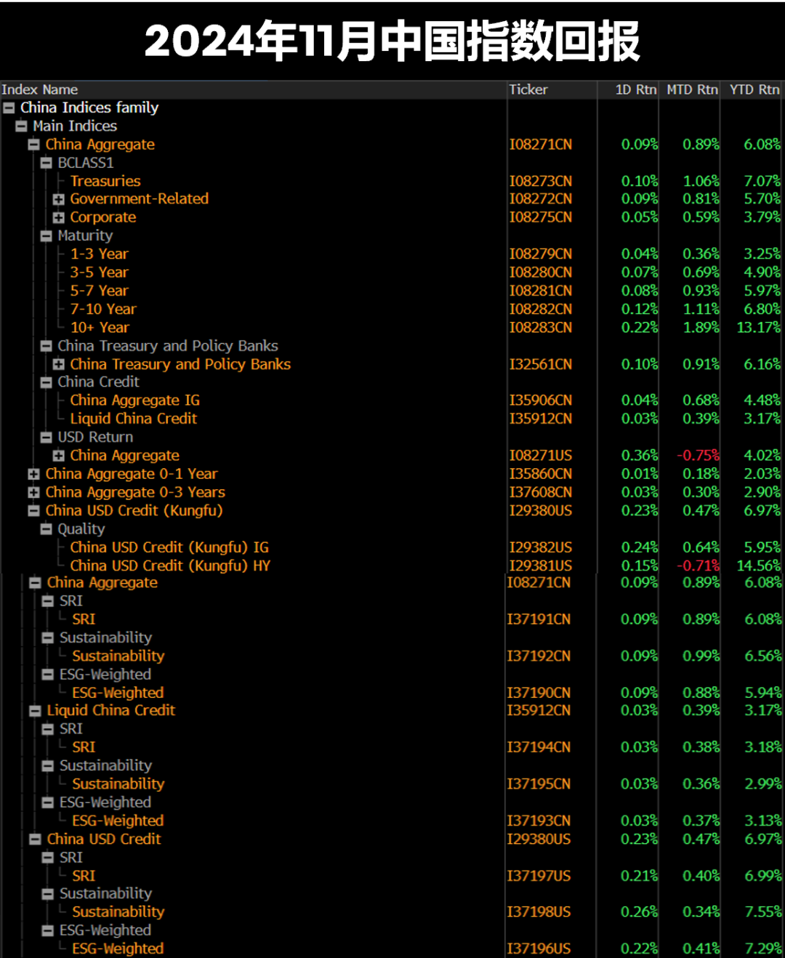The image size is (785, 958).
Task: Collapse the Quality group
Action: click(x=46, y=529)
